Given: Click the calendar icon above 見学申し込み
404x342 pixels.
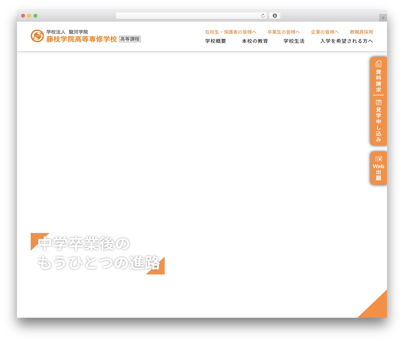Looking at the screenshot, I should [x=378, y=102].
